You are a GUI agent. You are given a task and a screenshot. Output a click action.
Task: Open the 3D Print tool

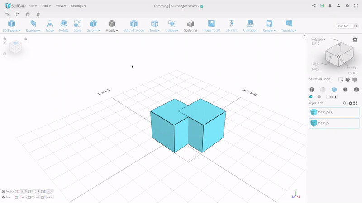tap(231, 26)
